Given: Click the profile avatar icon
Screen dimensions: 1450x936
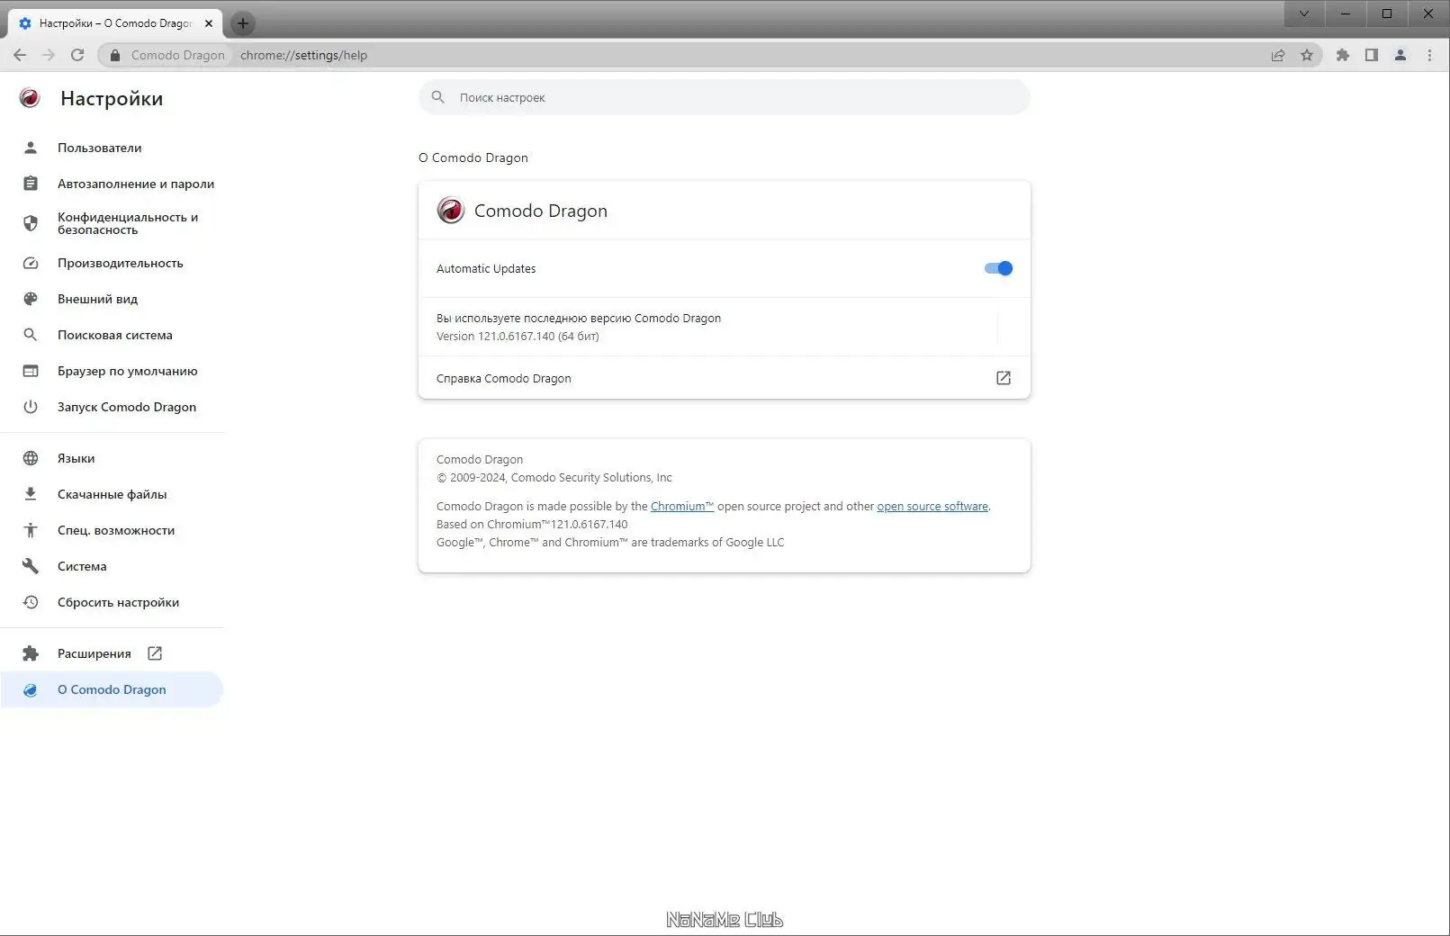Looking at the screenshot, I should (x=1400, y=55).
